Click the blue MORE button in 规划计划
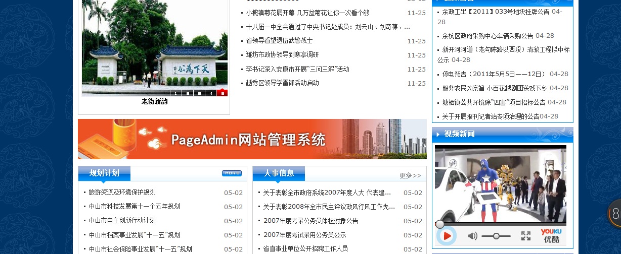621x254 pixels. point(232,173)
